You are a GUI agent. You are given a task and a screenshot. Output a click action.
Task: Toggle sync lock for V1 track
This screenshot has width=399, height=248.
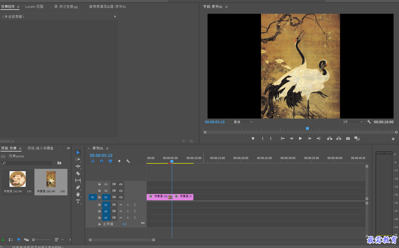click(114, 197)
